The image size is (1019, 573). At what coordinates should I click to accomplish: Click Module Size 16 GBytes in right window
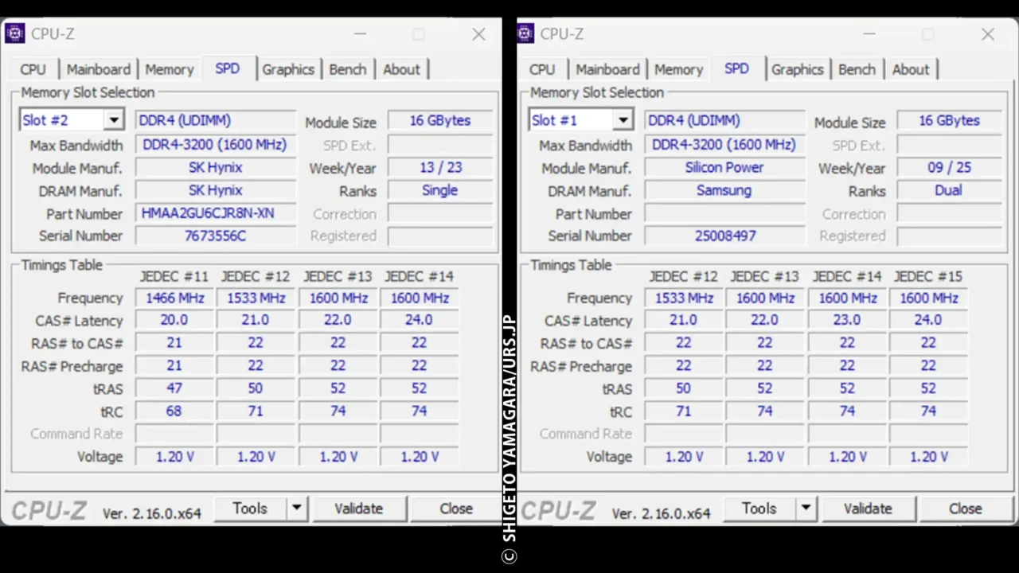point(949,120)
